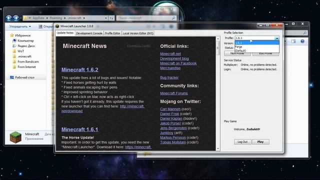Open the Minecraft Forums link
Viewport: 320px width, 180px height.
[174, 93]
